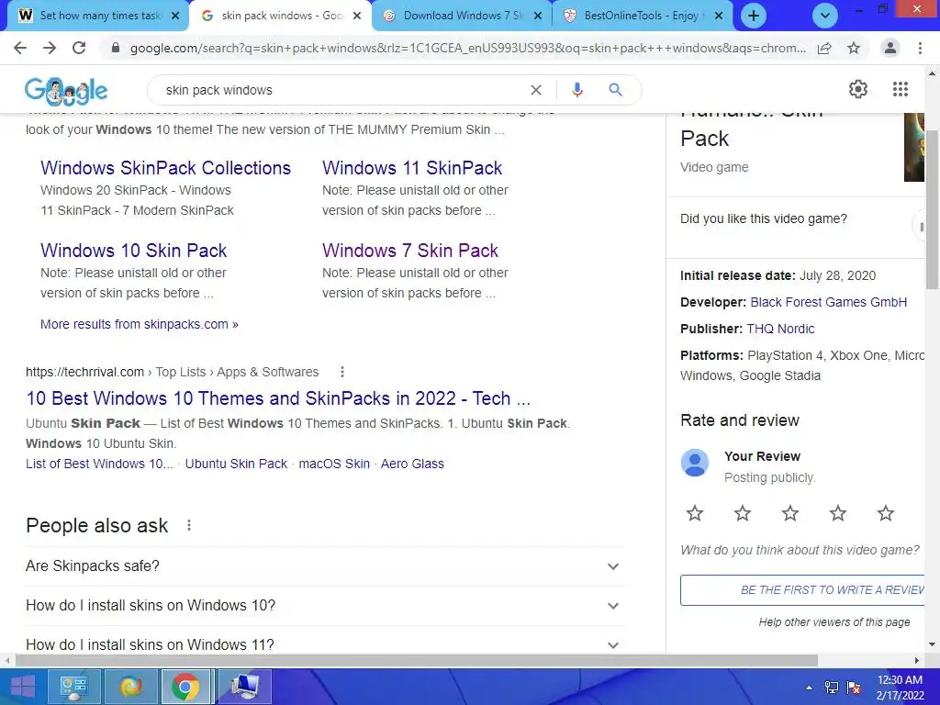Open 'List of Best Windows 10...' sublink
Viewport: 940px width, 705px height.
tap(99, 464)
